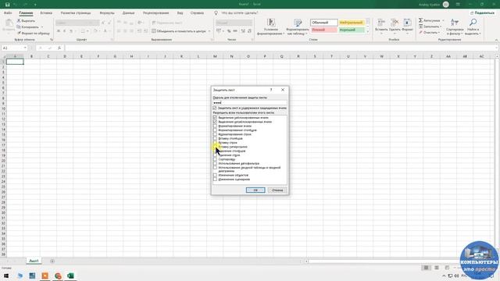
Task: Collapse the ribbon with the chevron
Action: tap(497, 40)
